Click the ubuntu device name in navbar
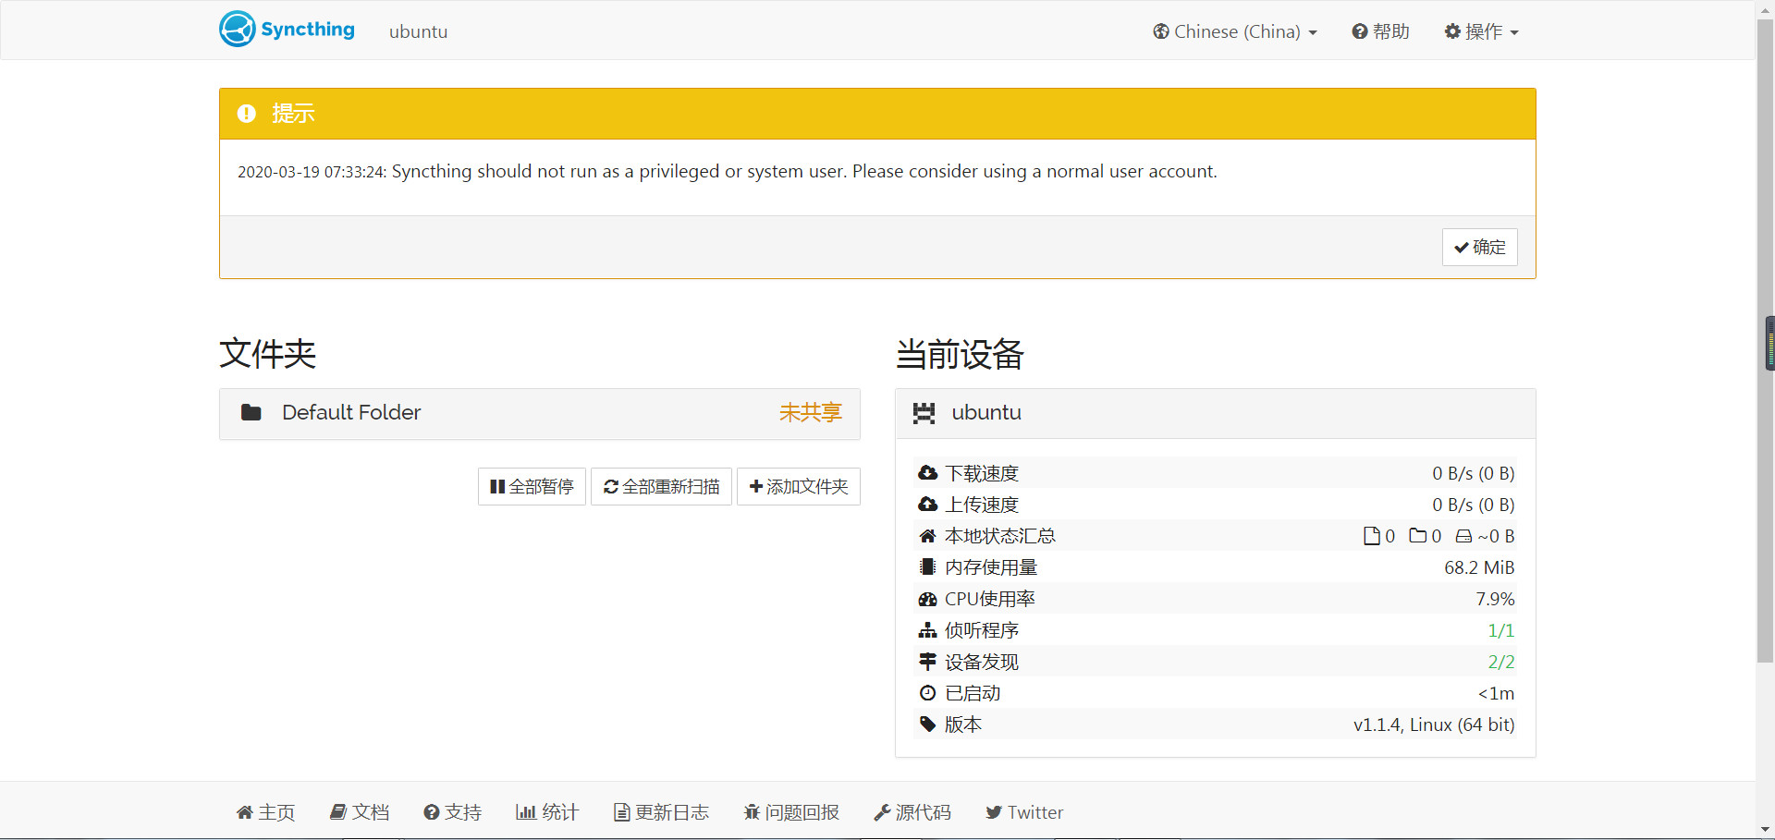The height and width of the screenshot is (840, 1775). (x=418, y=31)
